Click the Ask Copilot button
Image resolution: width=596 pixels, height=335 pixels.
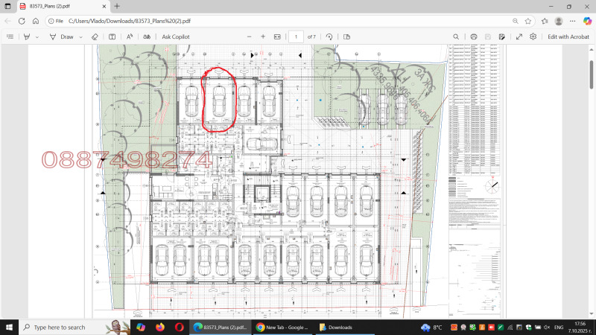[x=176, y=36]
